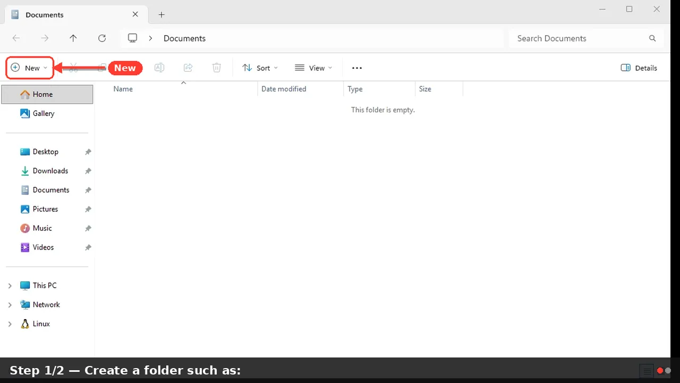Click the Documents breadcrumb in address bar
The image size is (680, 383).
coord(184,38)
